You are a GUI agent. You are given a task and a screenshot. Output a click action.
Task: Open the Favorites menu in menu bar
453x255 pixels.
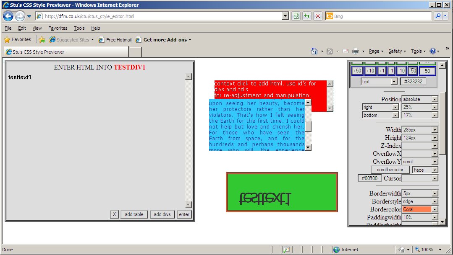(x=58, y=28)
